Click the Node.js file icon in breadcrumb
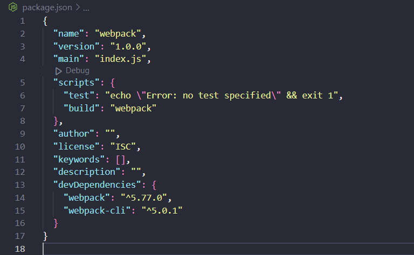The image size is (414, 255). tap(13, 9)
